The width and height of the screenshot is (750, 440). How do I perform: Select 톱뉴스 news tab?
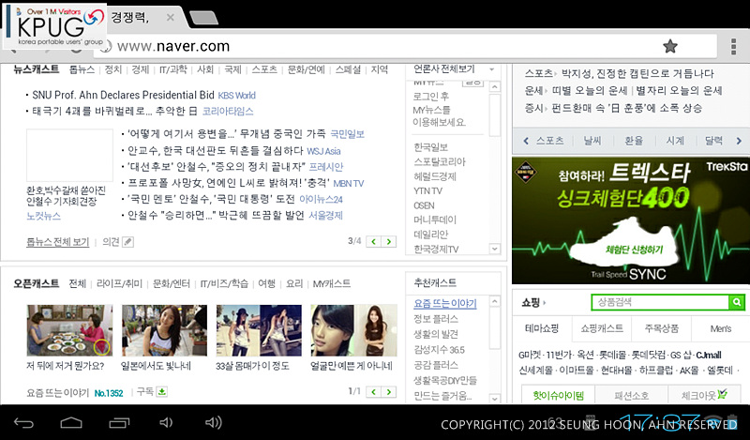click(82, 69)
